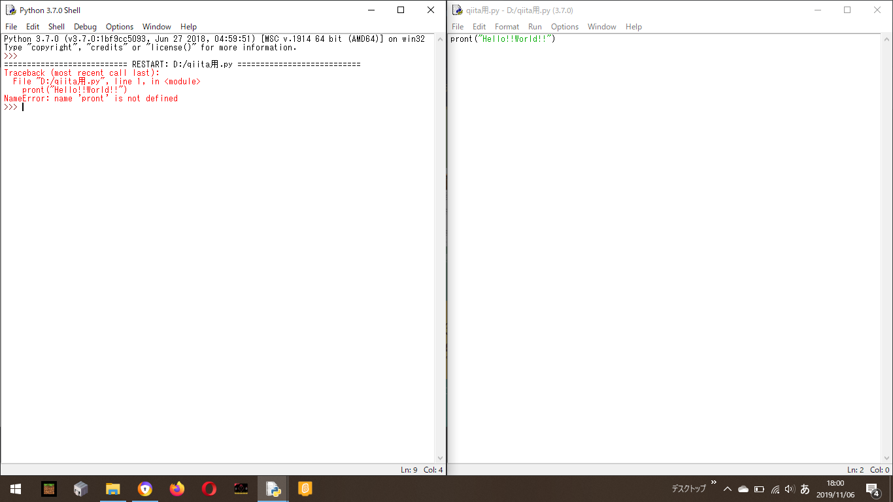The width and height of the screenshot is (893, 502).
Task: Click Ln: 9 in Shell status bar
Action: coord(409,470)
